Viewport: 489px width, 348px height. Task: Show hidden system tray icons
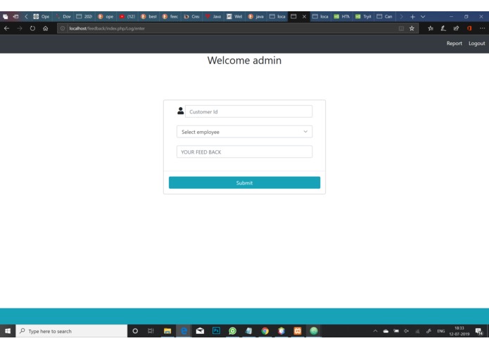coord(375,331)
